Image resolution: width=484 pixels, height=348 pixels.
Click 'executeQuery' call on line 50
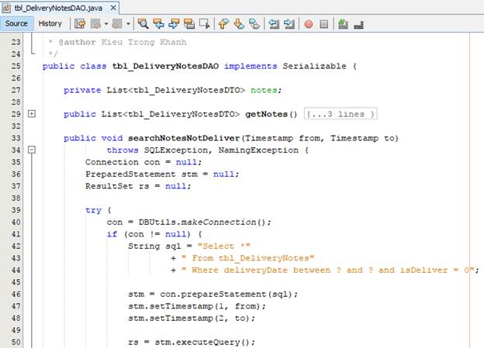point(208,343)
